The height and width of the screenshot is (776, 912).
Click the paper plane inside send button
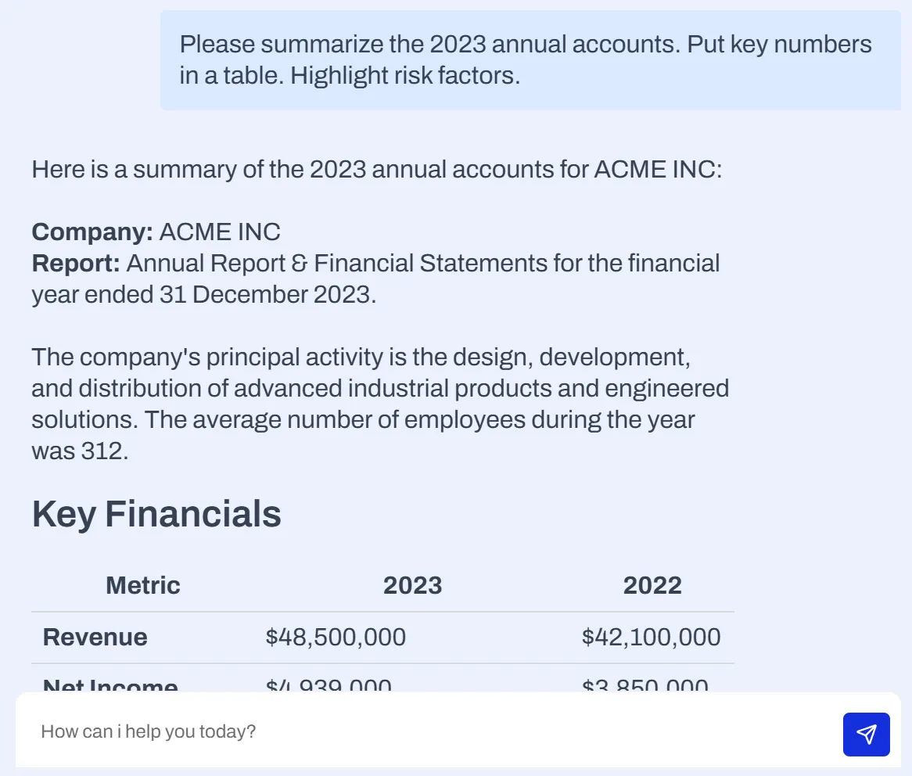tap(866, 735)
